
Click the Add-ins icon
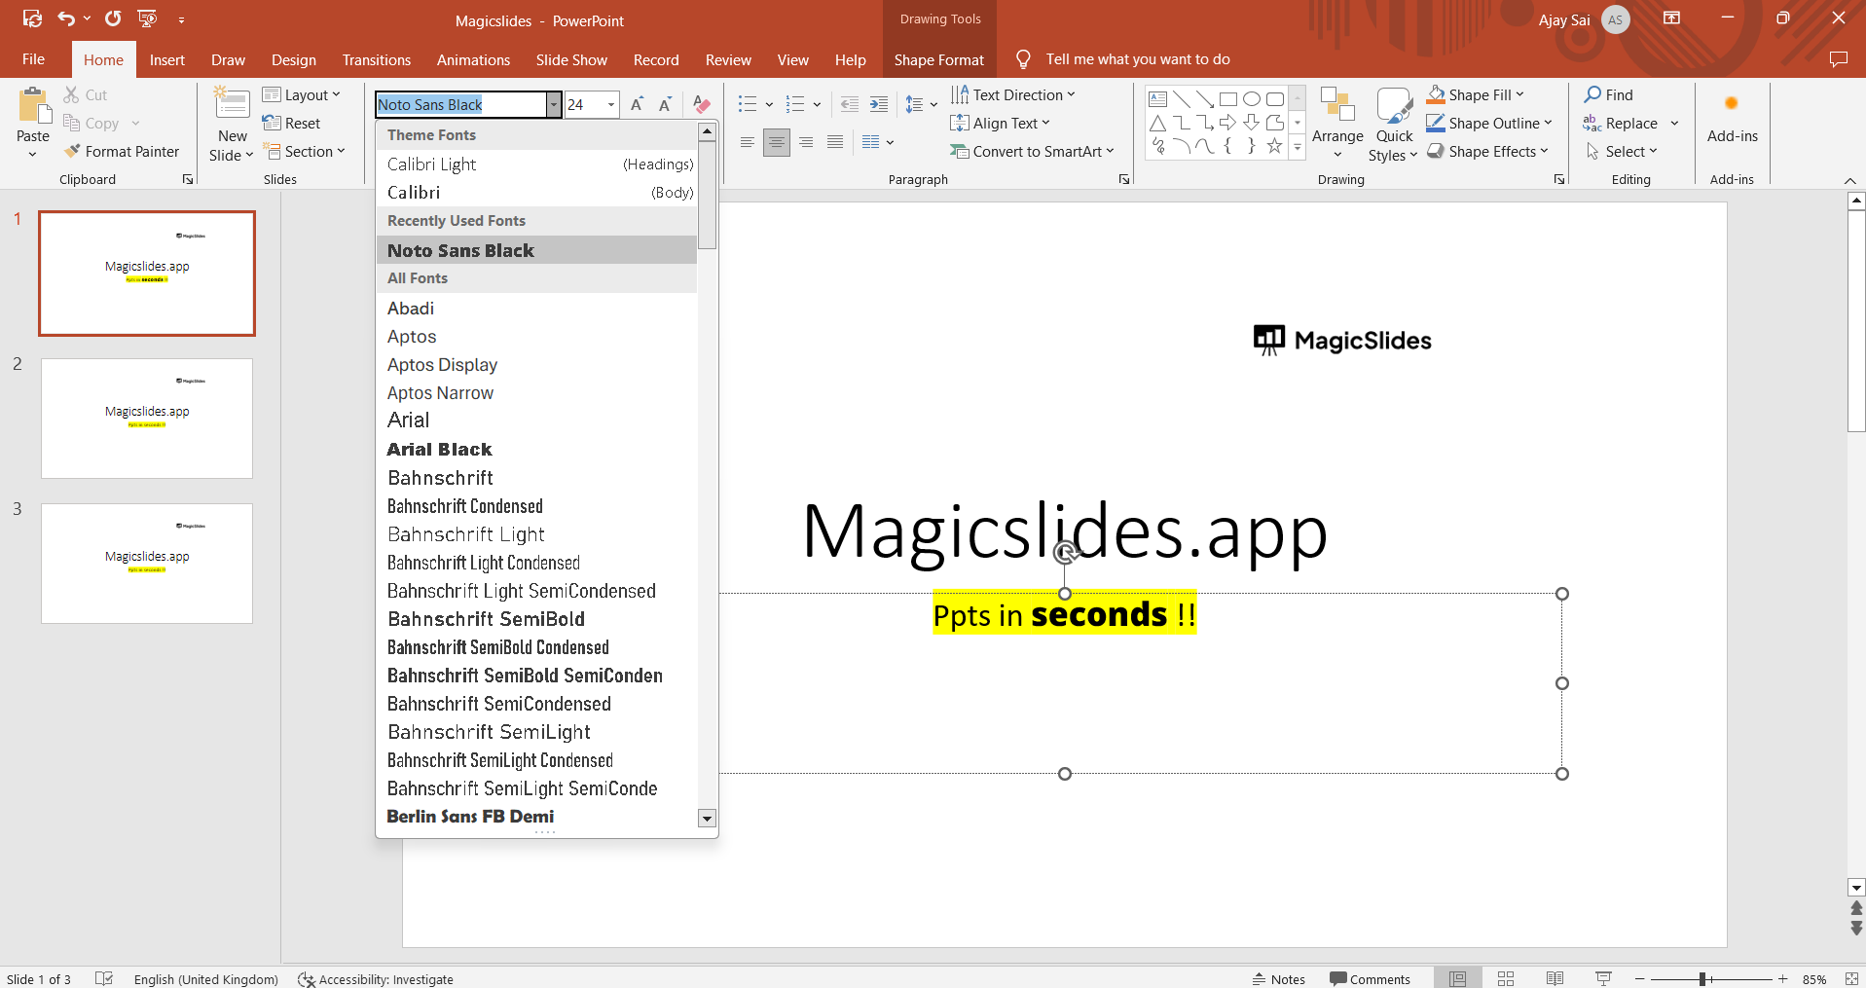1732,121
